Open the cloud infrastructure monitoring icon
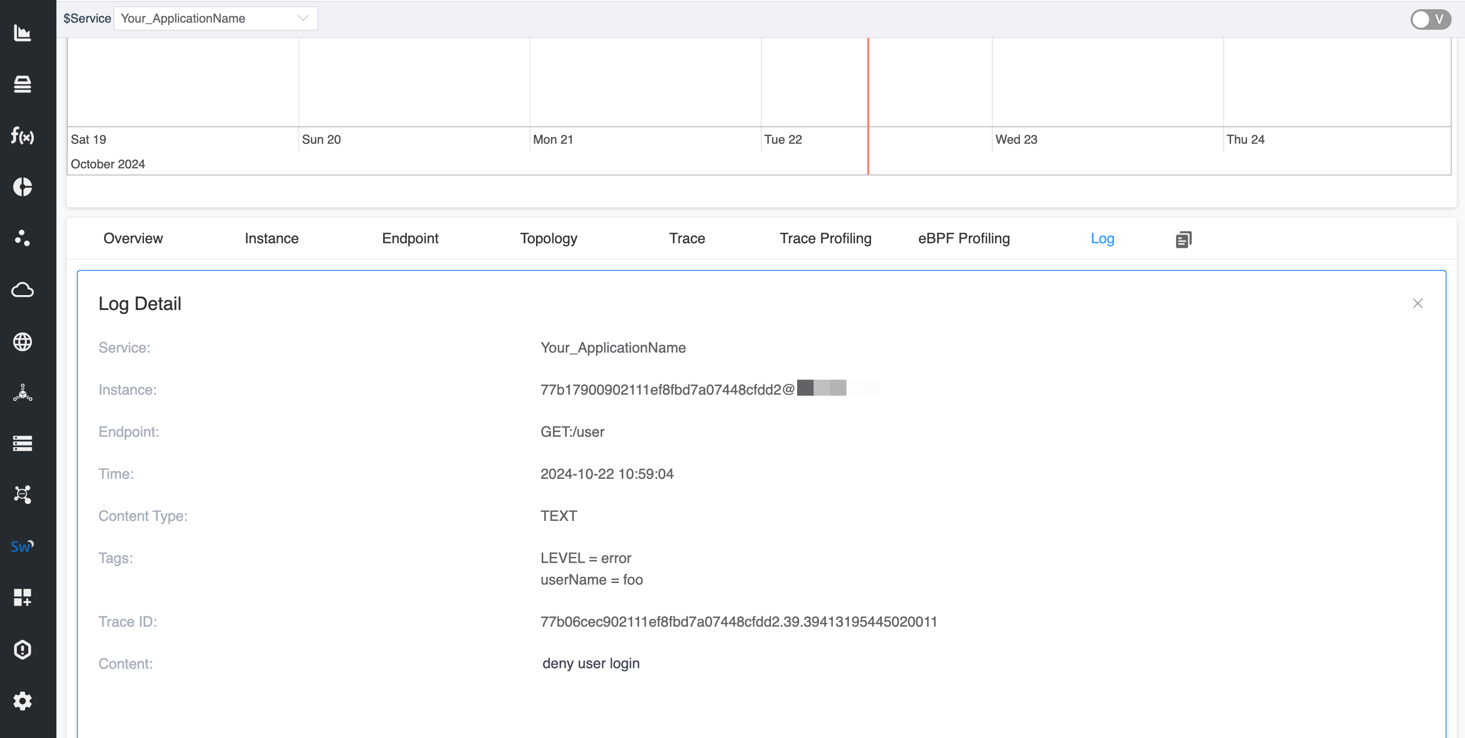Image resolution: width=1465 pixels, height=738 pixels. [23, 289]
